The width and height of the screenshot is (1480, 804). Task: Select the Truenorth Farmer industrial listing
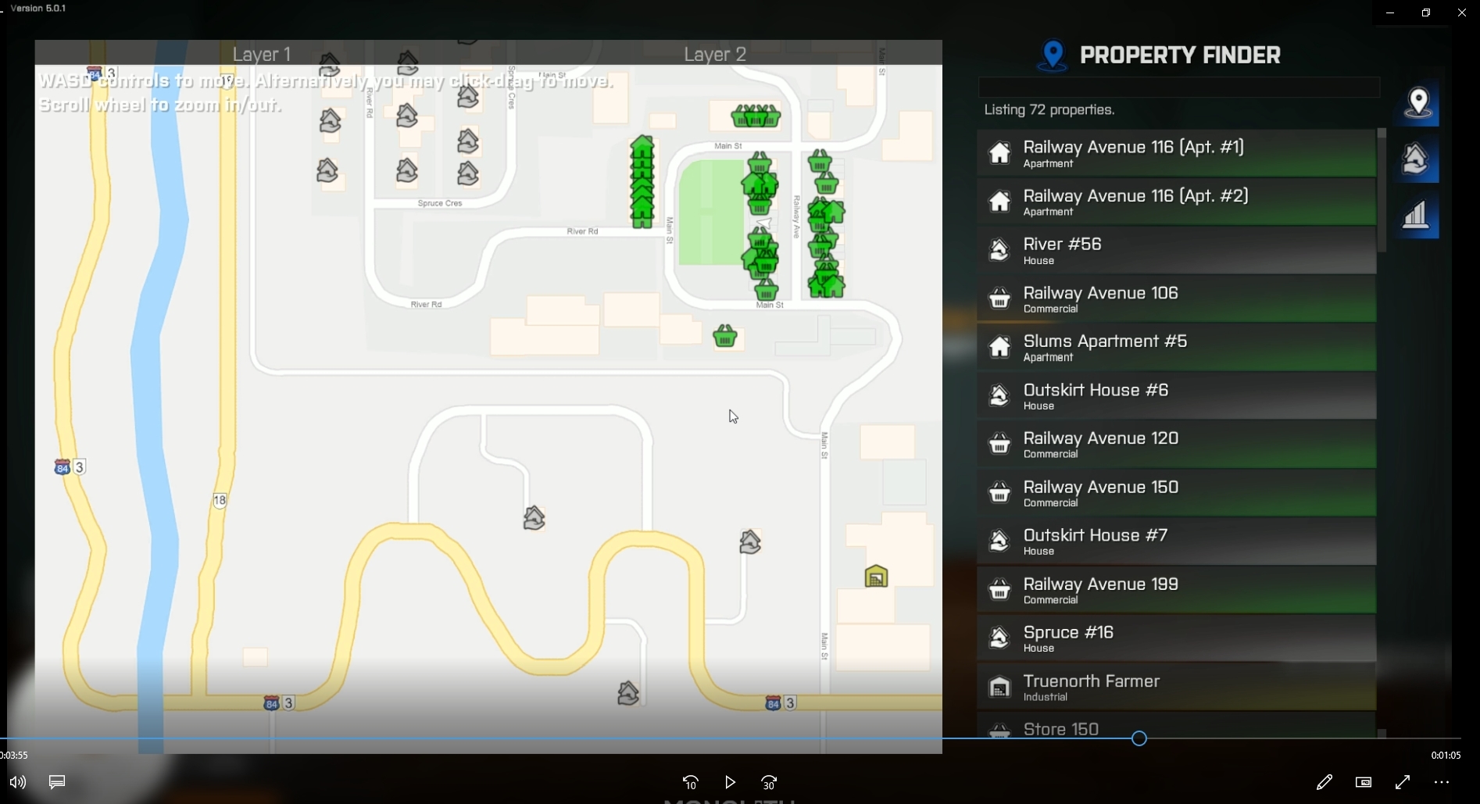(1176, 687)
